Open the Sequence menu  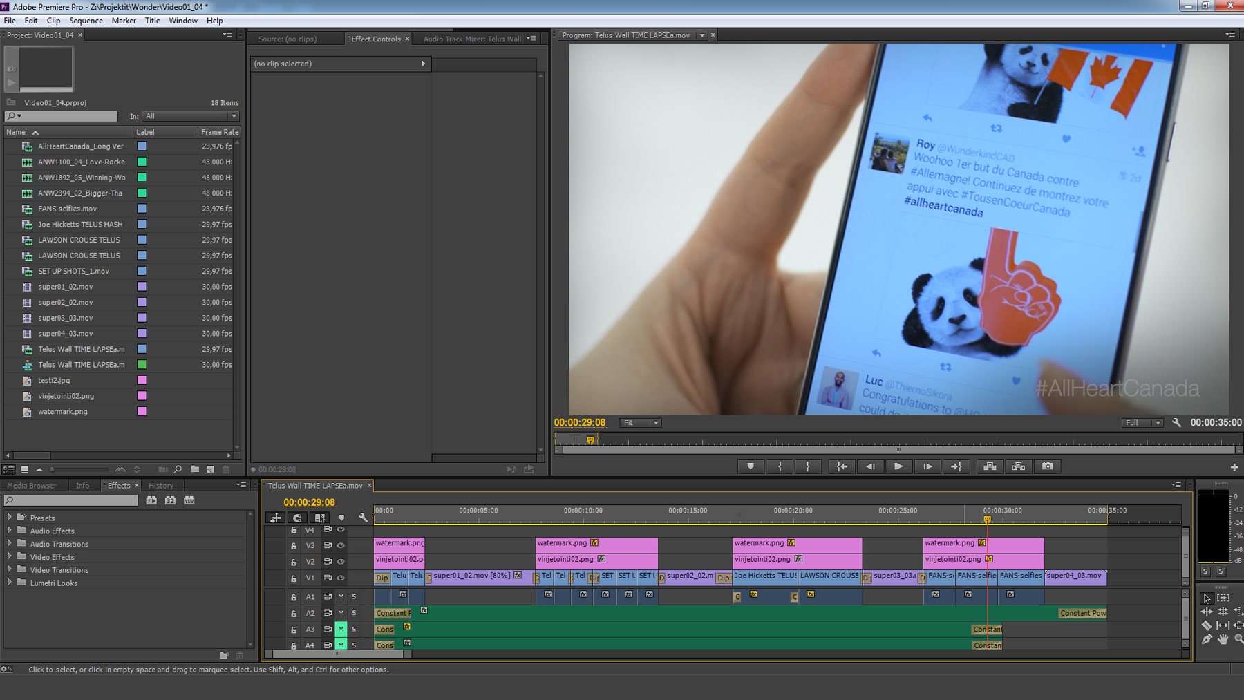(x=86, y=21)
